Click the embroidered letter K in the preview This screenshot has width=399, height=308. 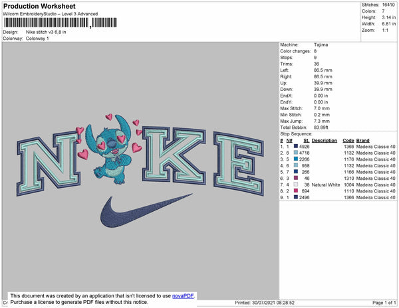click(174, 155)
